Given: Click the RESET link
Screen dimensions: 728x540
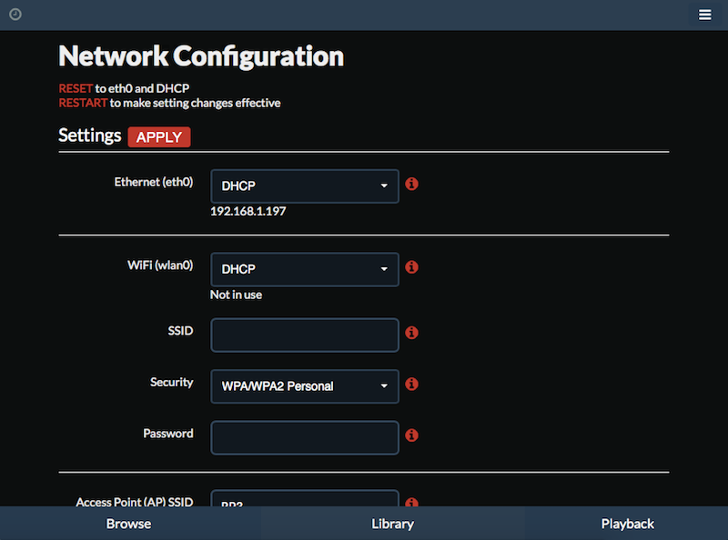Looking at the screenshot, I should pos(76,88).
